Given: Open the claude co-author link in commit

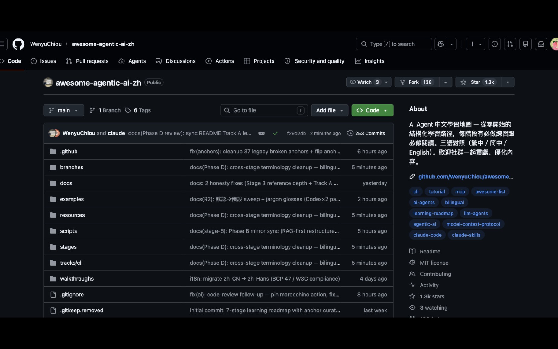Looking at the screenshot, I should pyautogui.click(x=116, y=133).
